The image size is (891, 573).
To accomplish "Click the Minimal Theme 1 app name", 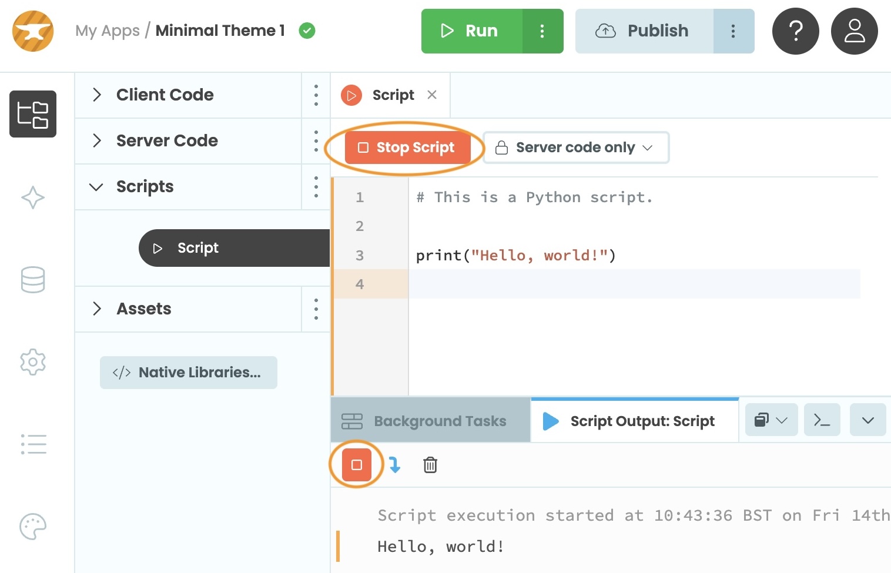I will (220, 31).
